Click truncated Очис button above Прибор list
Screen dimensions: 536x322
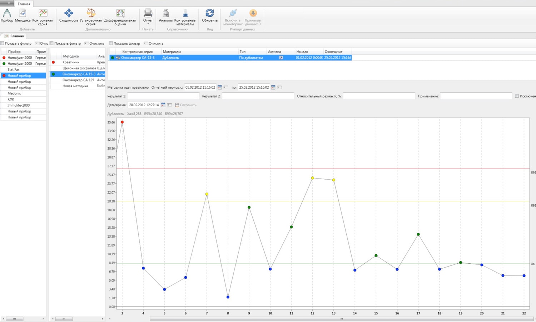coord(42,43)
